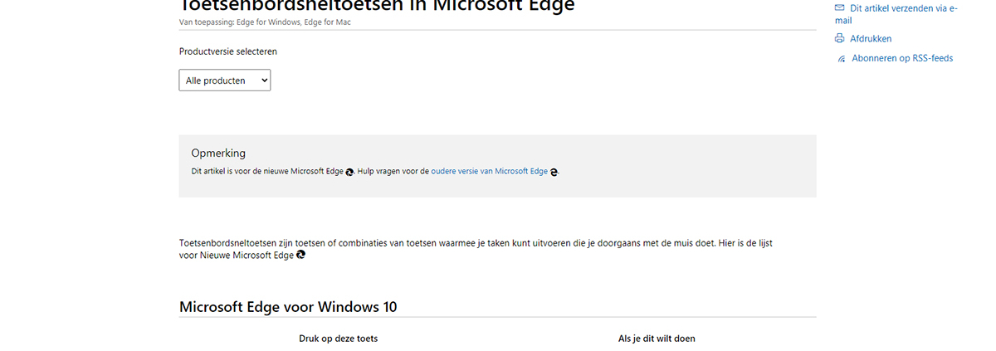Click Edge logo after 'voor Nieuwe Microsoft Edge'
Screen dimensions: 996x351
tap(300, 256)
